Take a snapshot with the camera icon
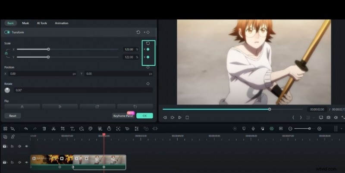Image resolution: width=345 pixels, height=173 pixels. (328, 117)
